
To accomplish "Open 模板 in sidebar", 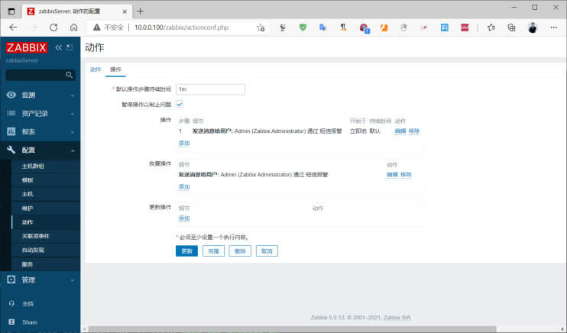I will 28,180.
